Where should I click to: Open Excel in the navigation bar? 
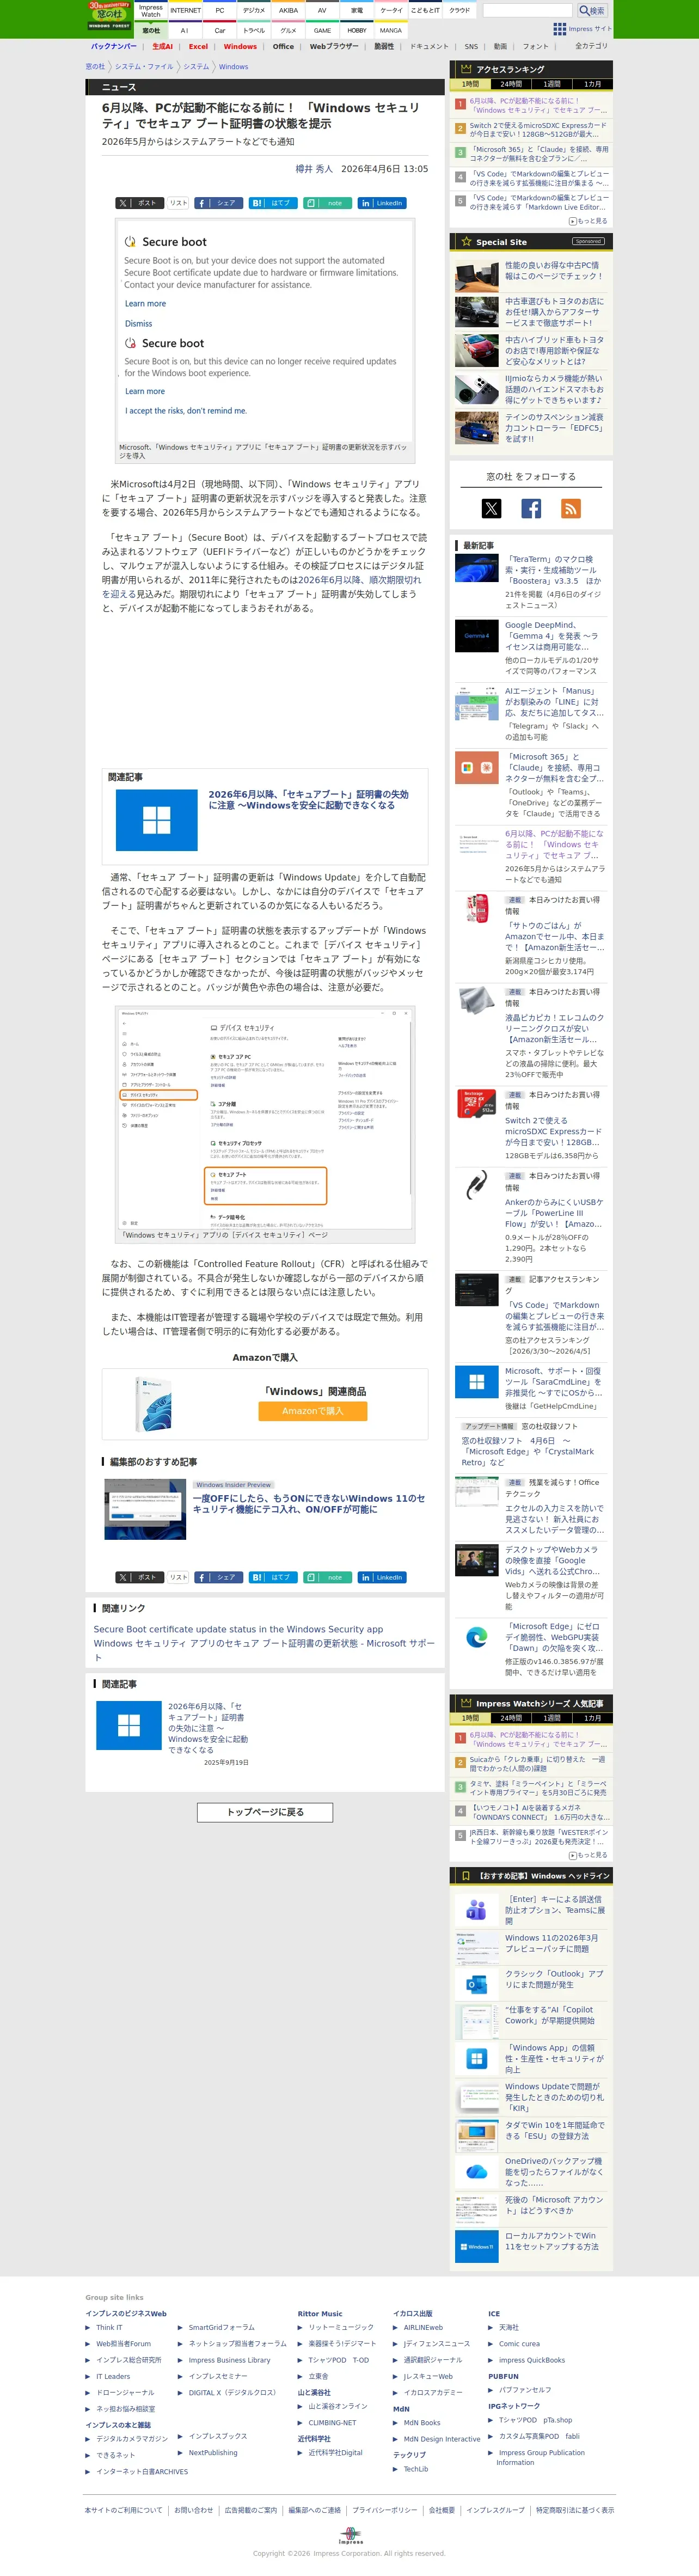tap(198, 46)
